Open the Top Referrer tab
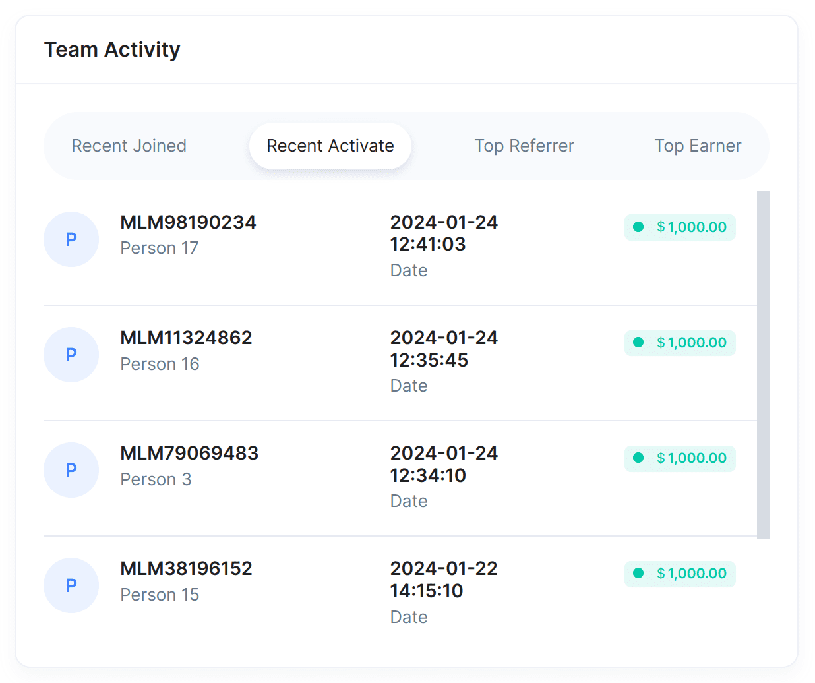815x683 pixels. 524,146
